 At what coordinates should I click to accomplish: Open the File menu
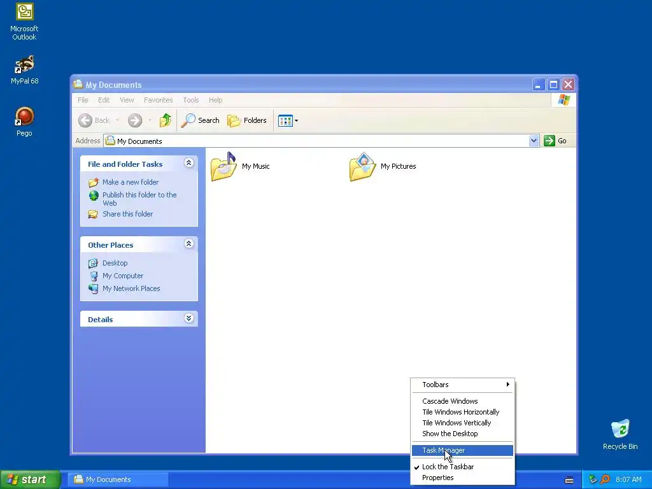83,100
